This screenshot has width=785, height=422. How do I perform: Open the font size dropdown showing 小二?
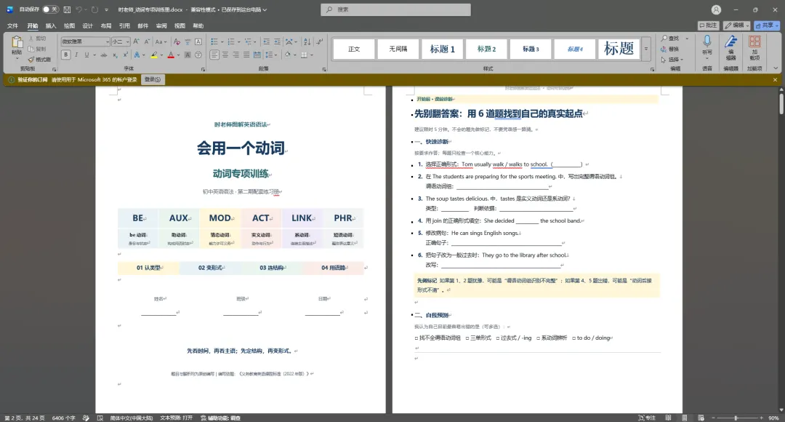(x=128, y=41)
